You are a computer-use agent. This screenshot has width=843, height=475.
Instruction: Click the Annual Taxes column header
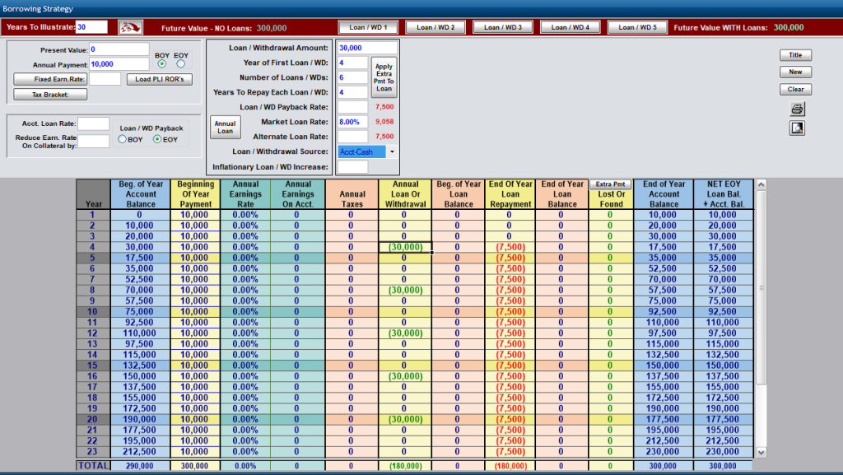[352, 194]
